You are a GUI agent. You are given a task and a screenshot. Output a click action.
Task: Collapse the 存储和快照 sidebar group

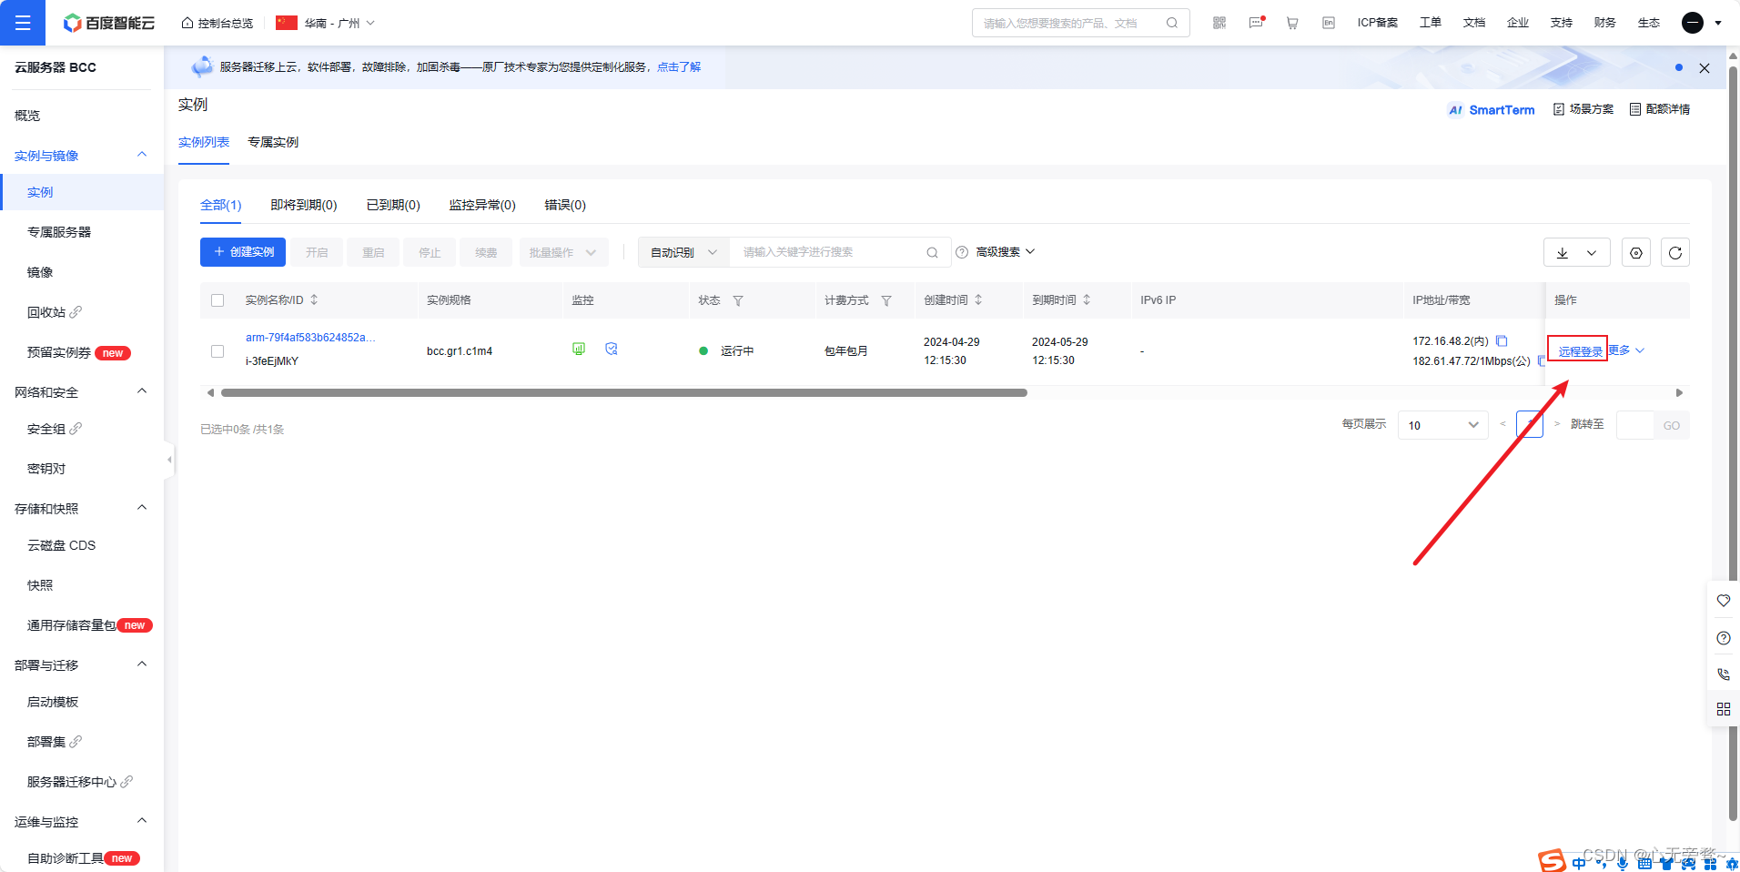tap(142, 508)
